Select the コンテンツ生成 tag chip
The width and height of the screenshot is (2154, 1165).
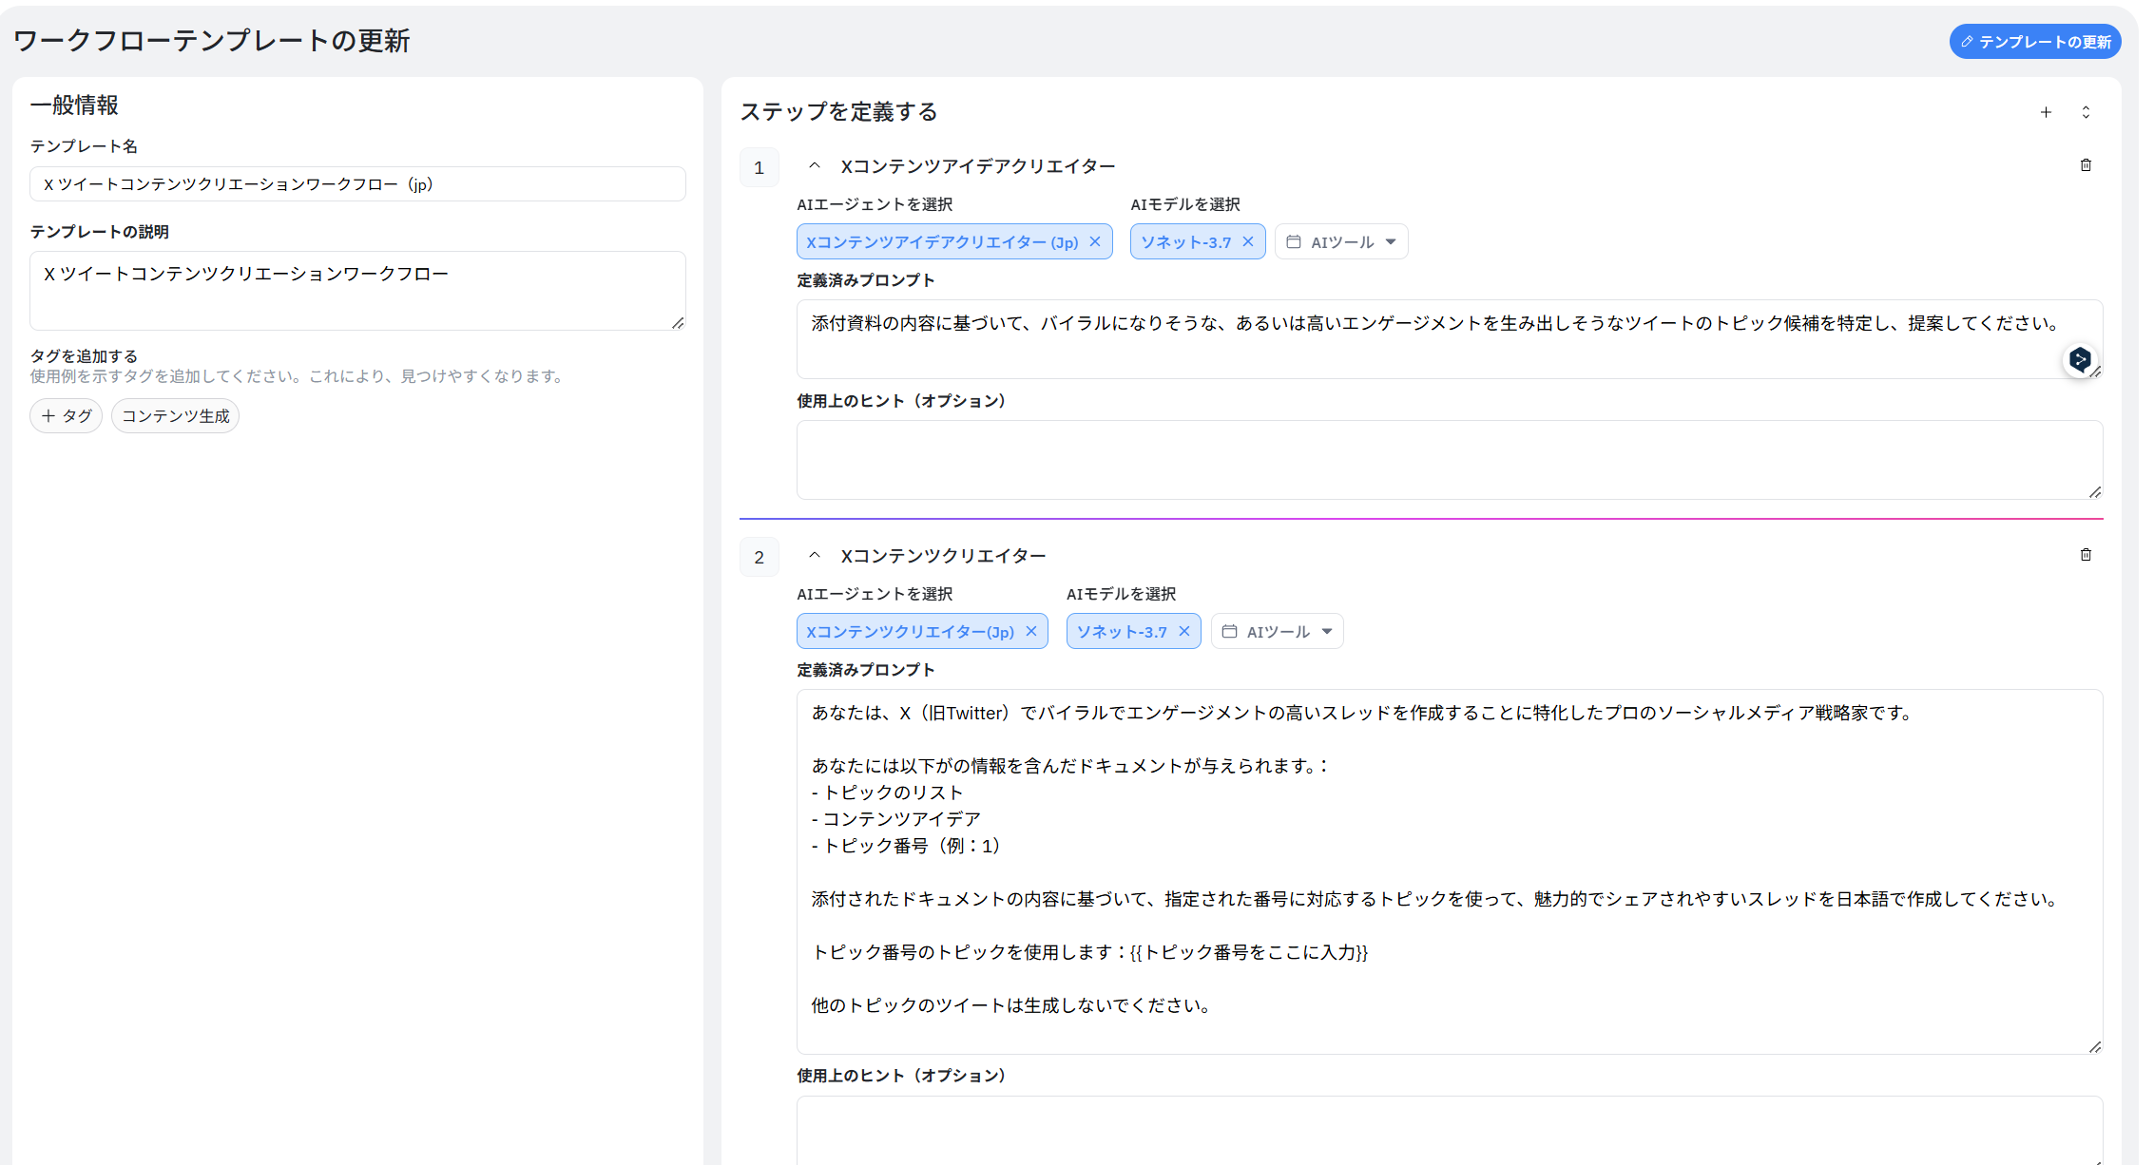[176, 416]
